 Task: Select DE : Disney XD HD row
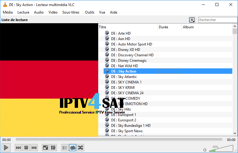pyautogui.click(x=168, y=50)
